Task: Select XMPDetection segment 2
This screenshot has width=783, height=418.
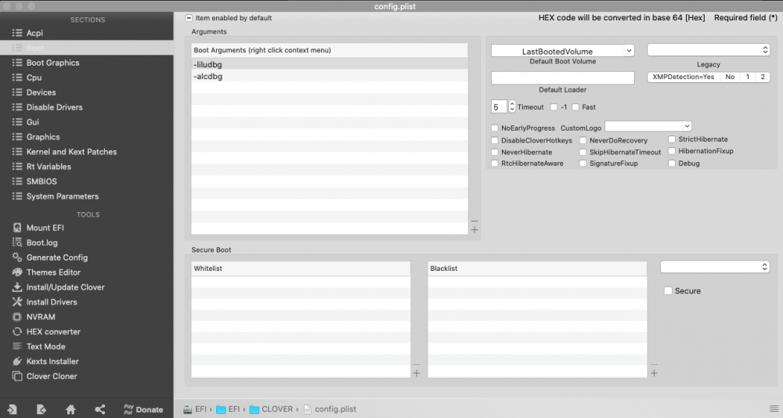Action: coord(763,77)
